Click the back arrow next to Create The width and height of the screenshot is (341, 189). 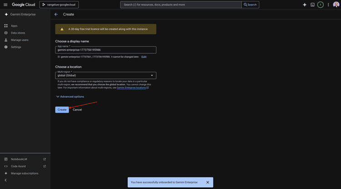point(56,15)
